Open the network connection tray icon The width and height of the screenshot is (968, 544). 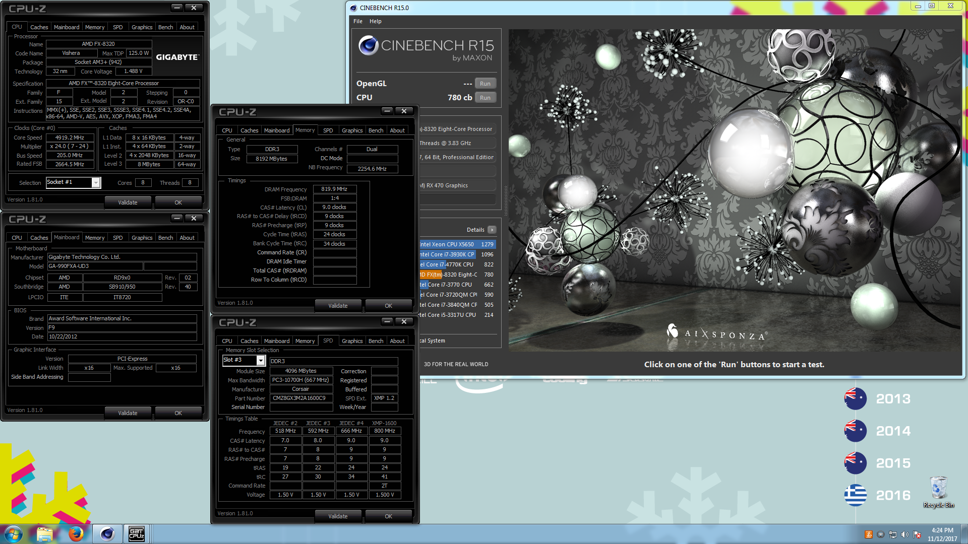click(x=893, y=534)
